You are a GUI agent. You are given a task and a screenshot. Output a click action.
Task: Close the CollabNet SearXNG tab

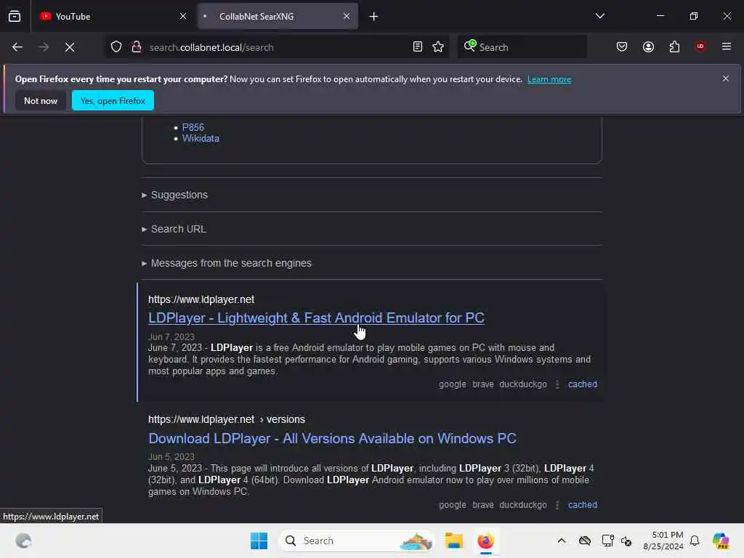coord(347,17)
